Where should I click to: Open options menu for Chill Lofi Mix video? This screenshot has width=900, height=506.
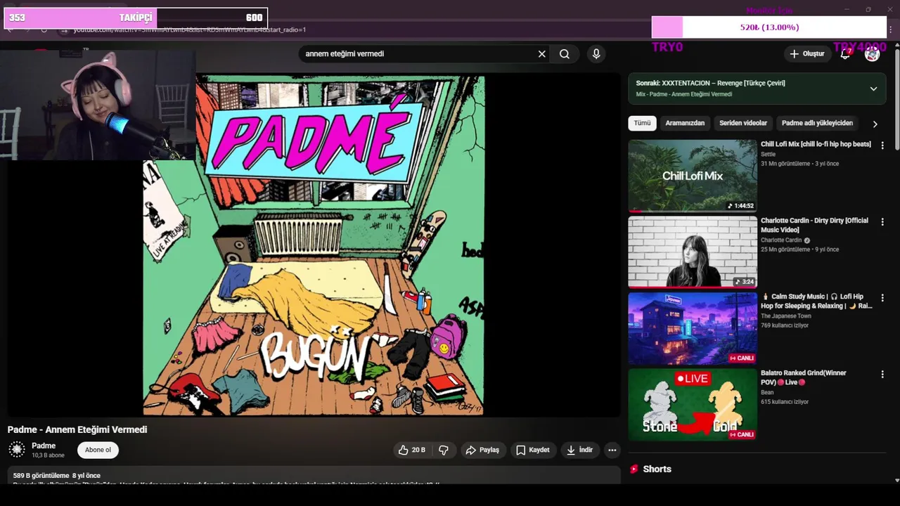pyautogui.click(x=882, y=145)
